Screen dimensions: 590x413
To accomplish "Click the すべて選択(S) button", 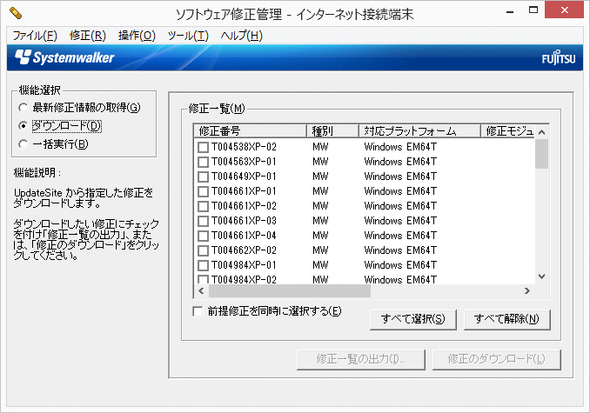I will click(x=413, y=319).
